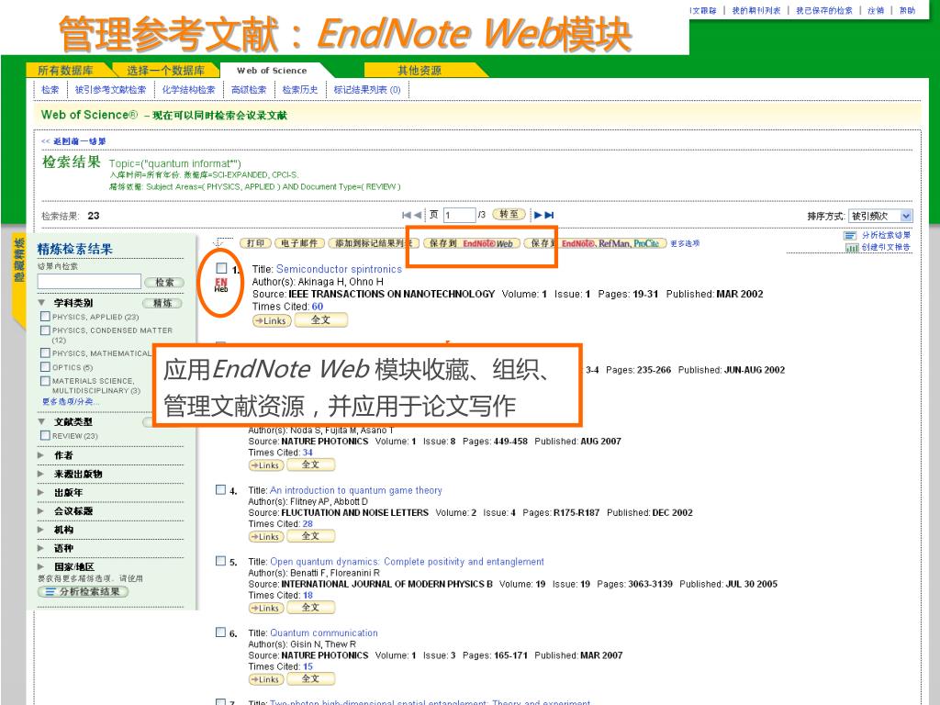Viewport: 940px width, 705px height.
Task: Switch to the 其他资源 tab
Action: (x=420, y=71)
